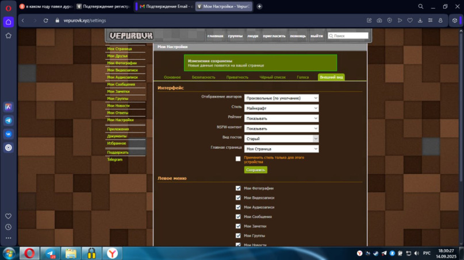Open the 'Главная страница' dropdown
The height and width of the screenshot is (260, 464).
(x=281, y=149)
